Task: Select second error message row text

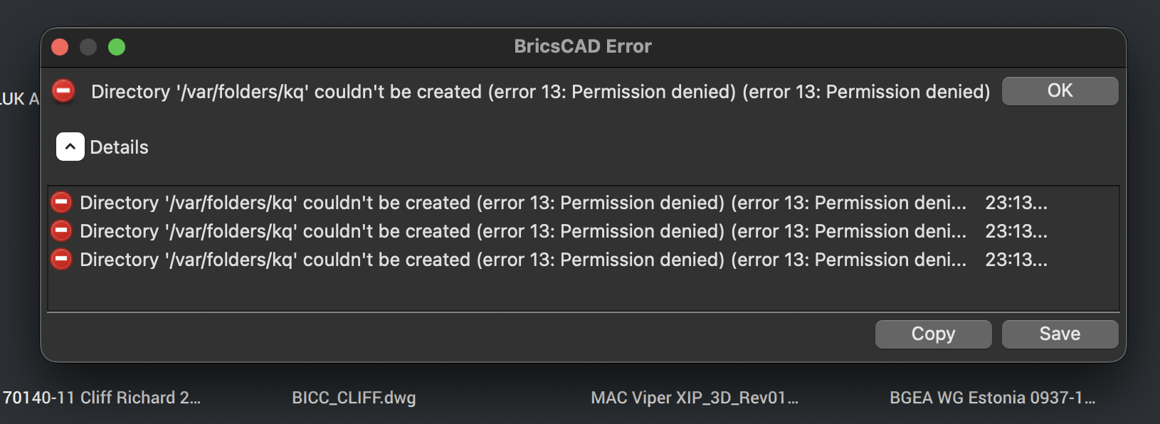Action: 522,231
